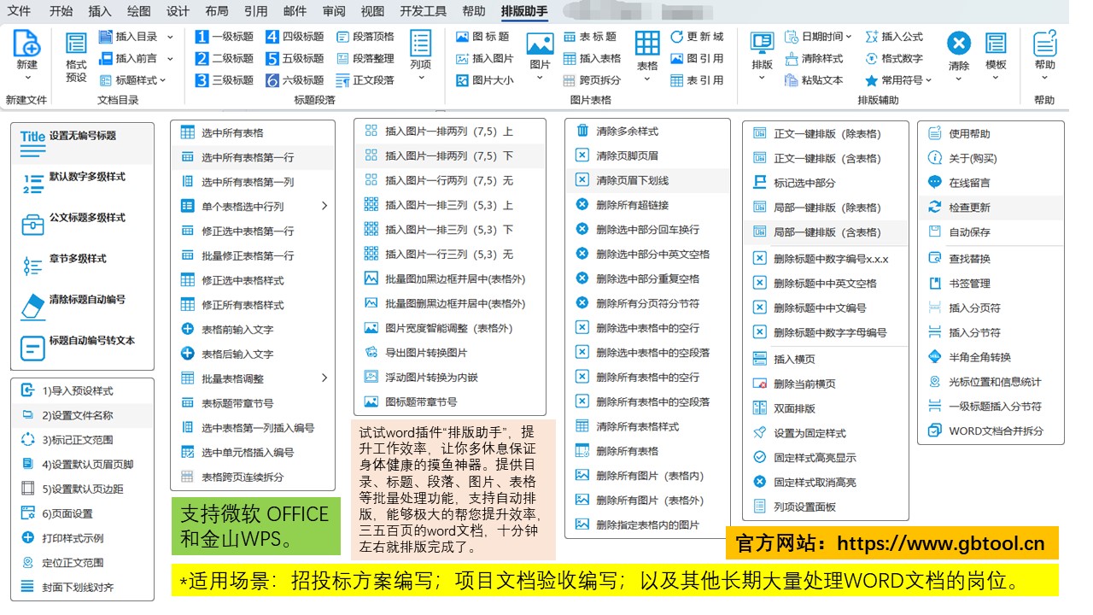This screenshot has width=1093, height=615.
Task: Open the 格式预设 format preset tool
Action: tap(76, 58)
